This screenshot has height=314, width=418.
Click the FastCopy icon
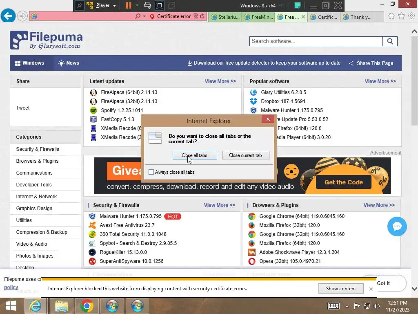[93, 119]
